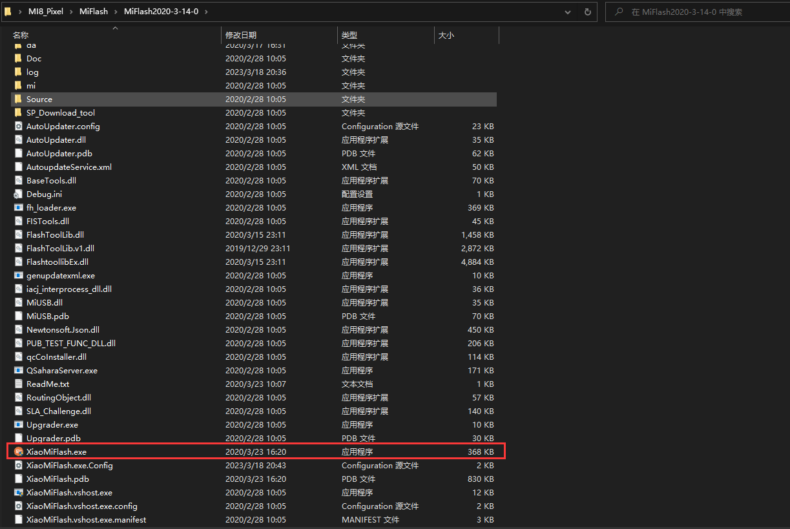Expand the chevron after MiFlash breadcrumb
Screen dimensions: 790x529
(116, 12)
